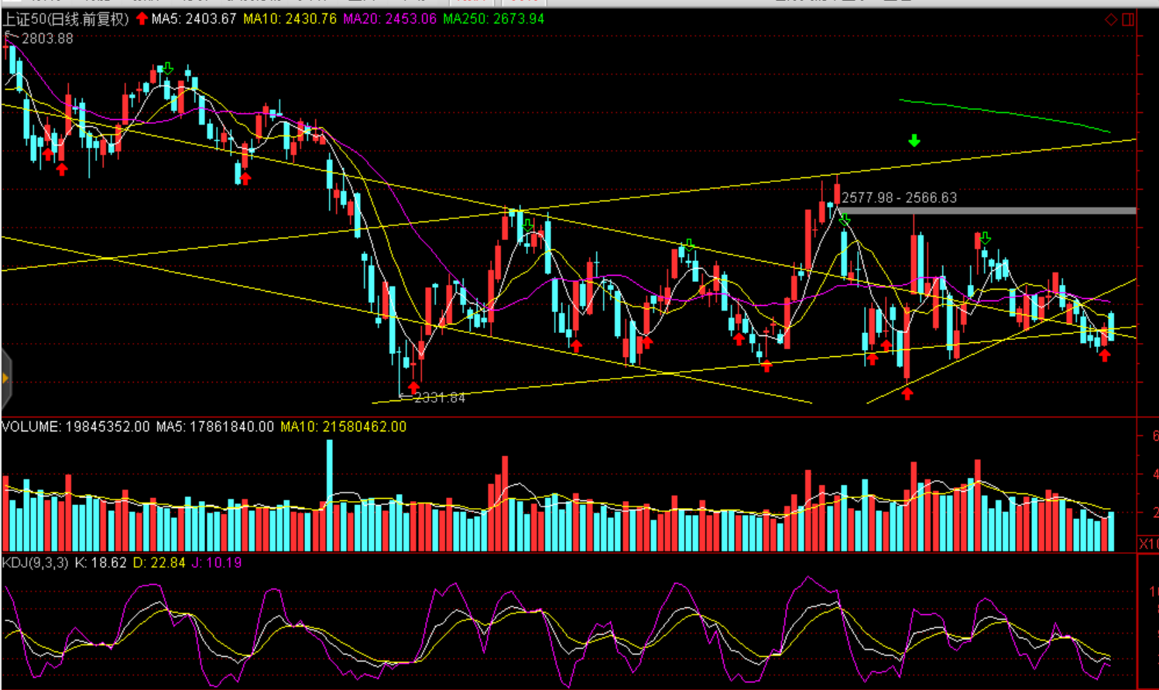Open the VOLUME indicator header

(x=75, y=427)
